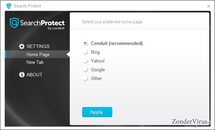Click the 'Select your preferred home page' heading

113,22
